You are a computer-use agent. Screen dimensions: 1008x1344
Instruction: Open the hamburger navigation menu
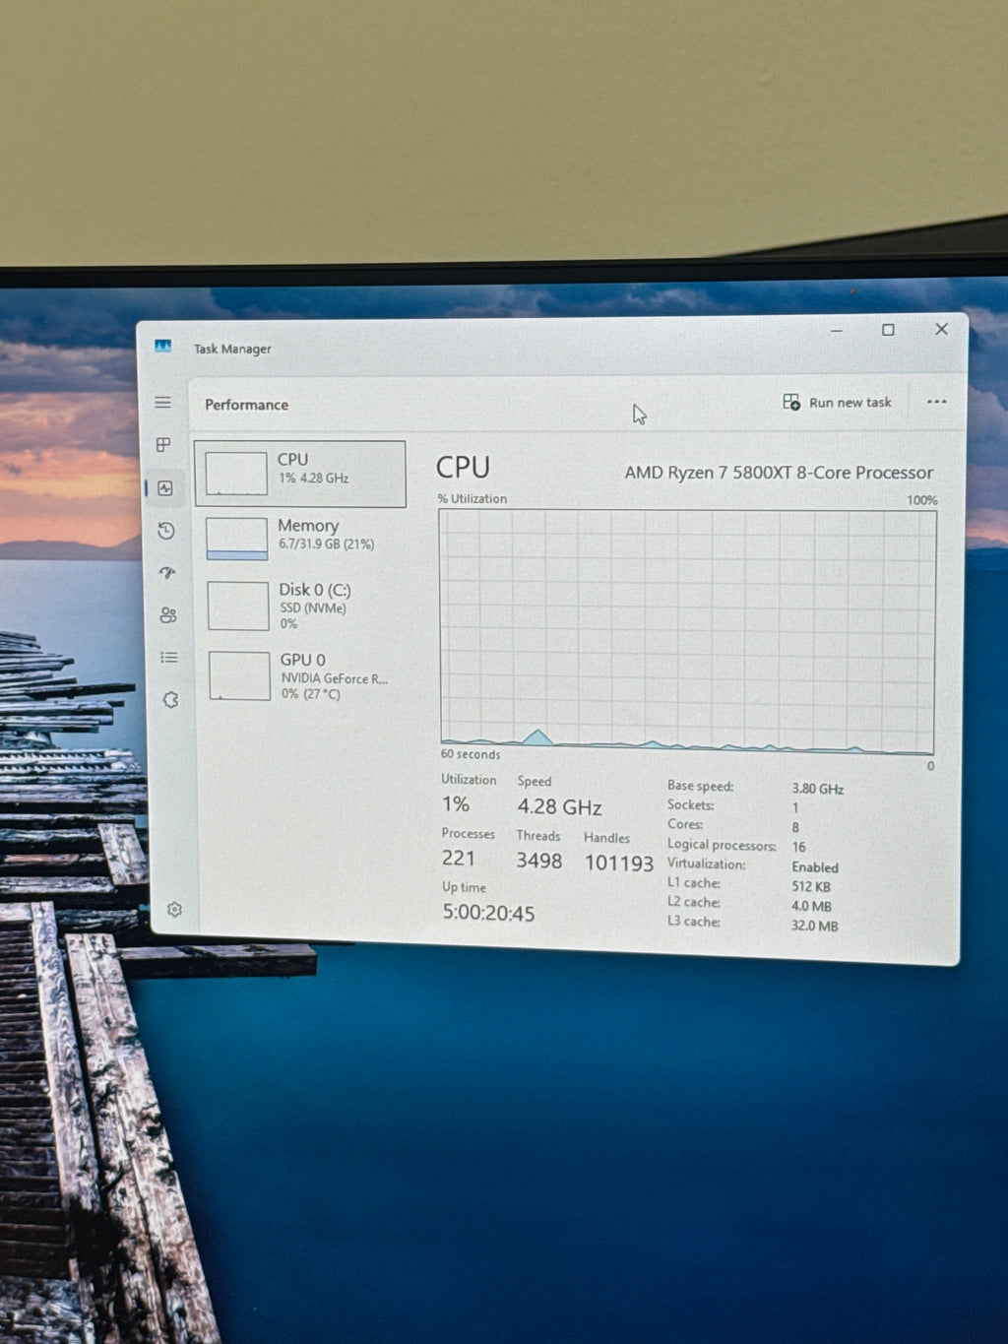click(162, 402)
